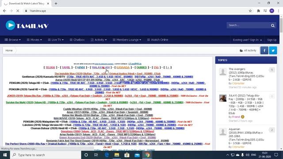Click the address bar URL
Viewport: 283px width, 159px height.
[x=38, y=11]
